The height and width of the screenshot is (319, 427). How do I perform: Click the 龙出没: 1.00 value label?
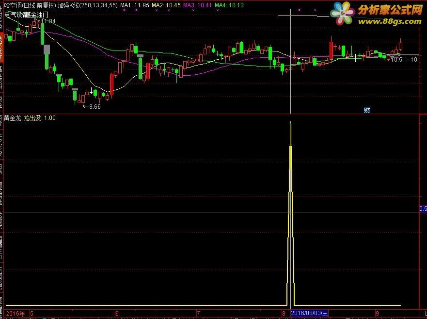point(39,118)
